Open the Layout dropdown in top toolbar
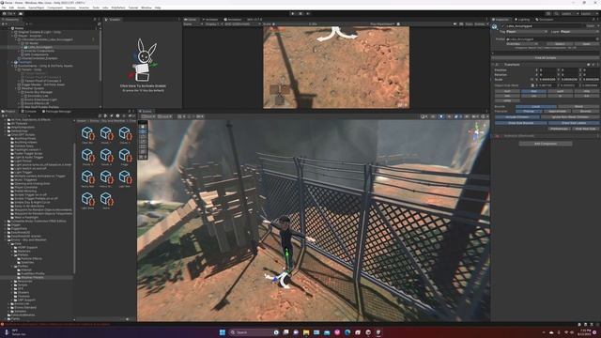The image size is (601, 338). pyautogui.click(x=589, y=13)
